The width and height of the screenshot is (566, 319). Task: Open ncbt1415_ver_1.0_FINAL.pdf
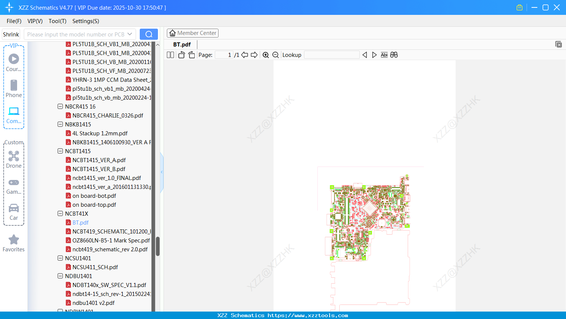click(x=107, y=178)
